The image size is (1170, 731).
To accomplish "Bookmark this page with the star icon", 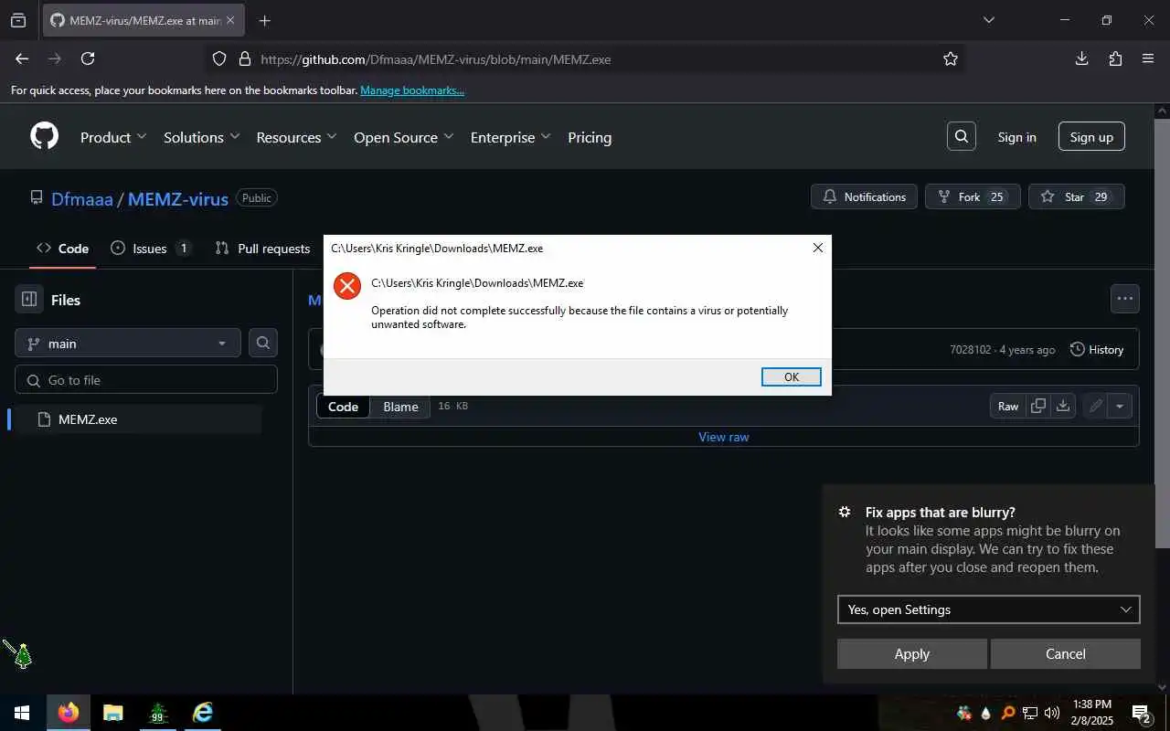I will click(951, 58).
